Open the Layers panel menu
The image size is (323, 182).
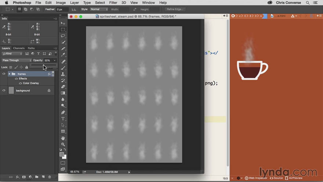(55, 48)
